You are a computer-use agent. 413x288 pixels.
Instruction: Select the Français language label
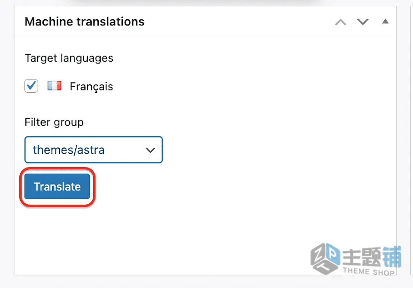tap(91, 87)
